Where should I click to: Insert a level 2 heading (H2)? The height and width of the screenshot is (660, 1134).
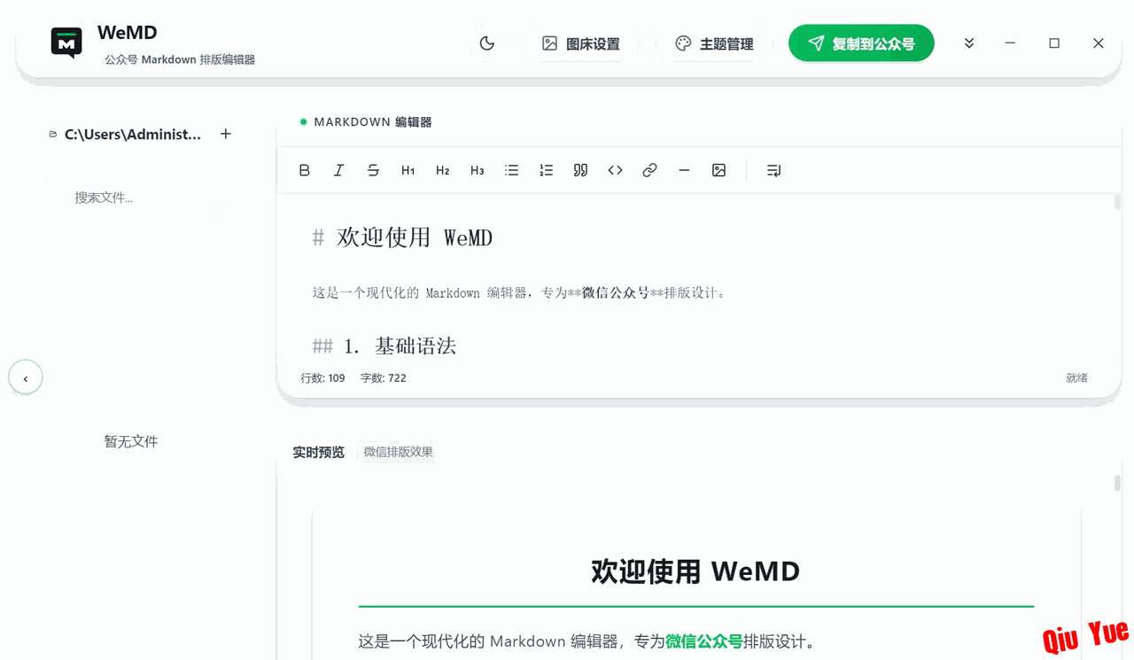tap(442, 170)
